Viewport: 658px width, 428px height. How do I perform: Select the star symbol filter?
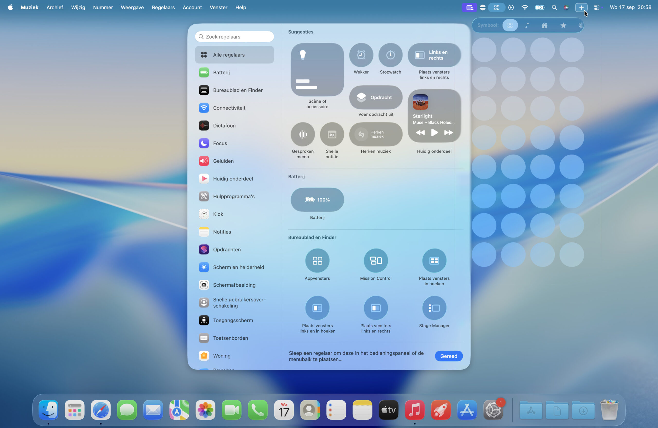pos(563,25)
